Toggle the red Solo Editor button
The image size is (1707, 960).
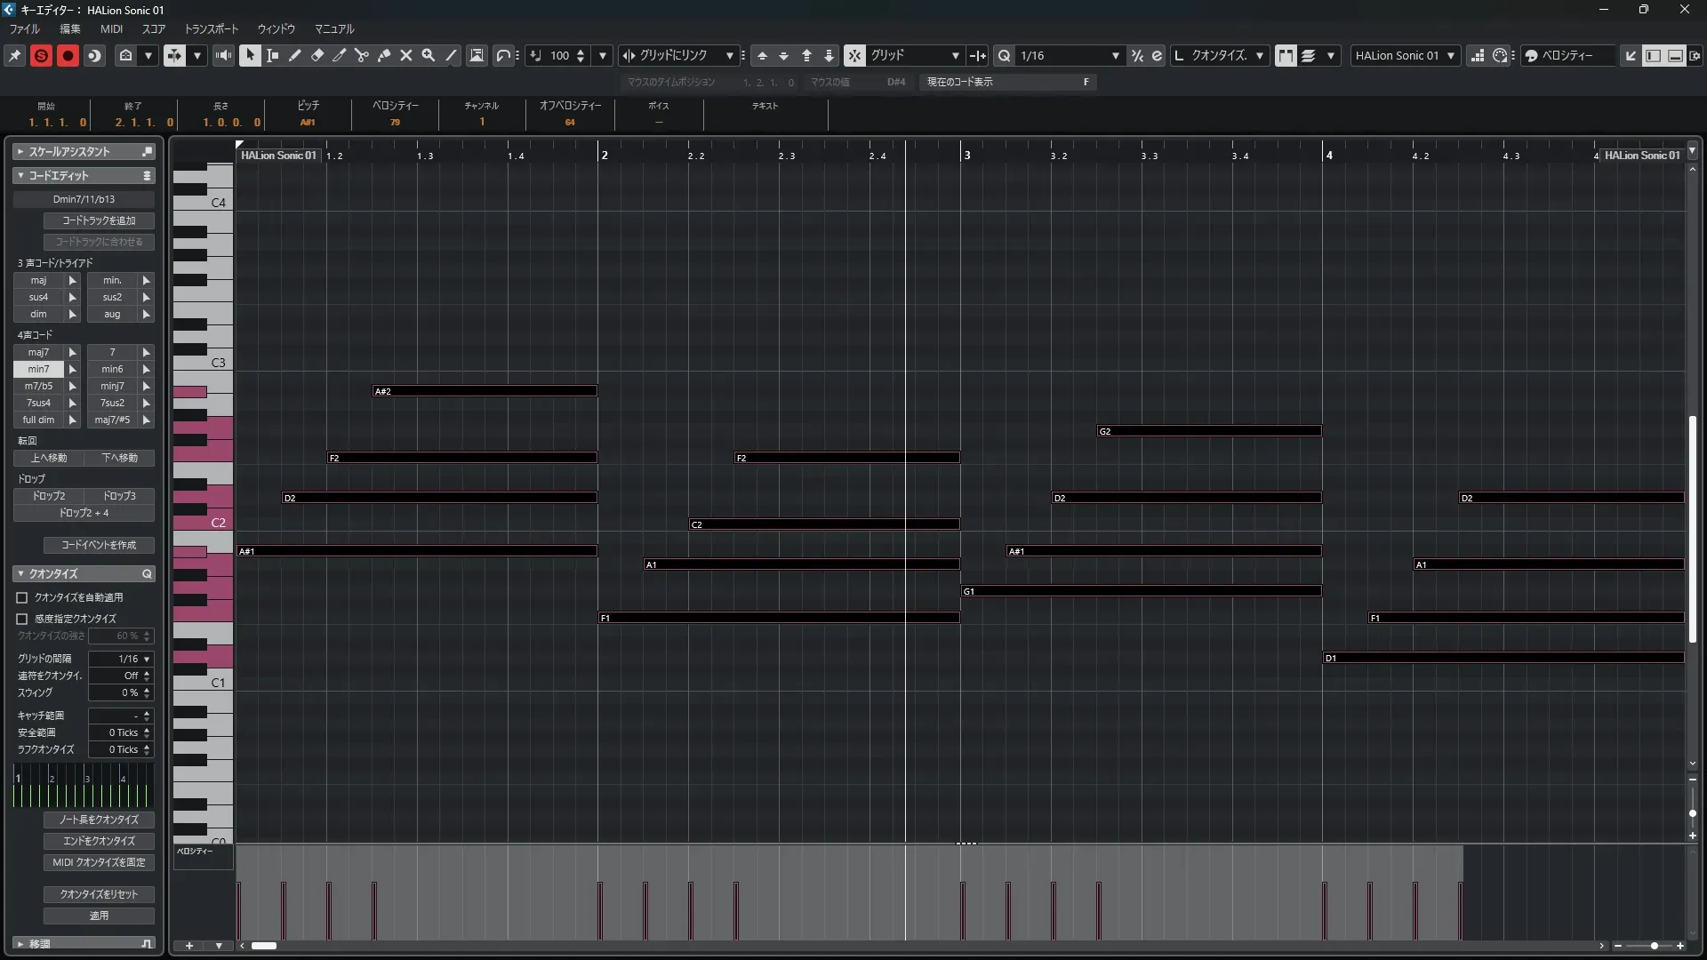[41, 55]
